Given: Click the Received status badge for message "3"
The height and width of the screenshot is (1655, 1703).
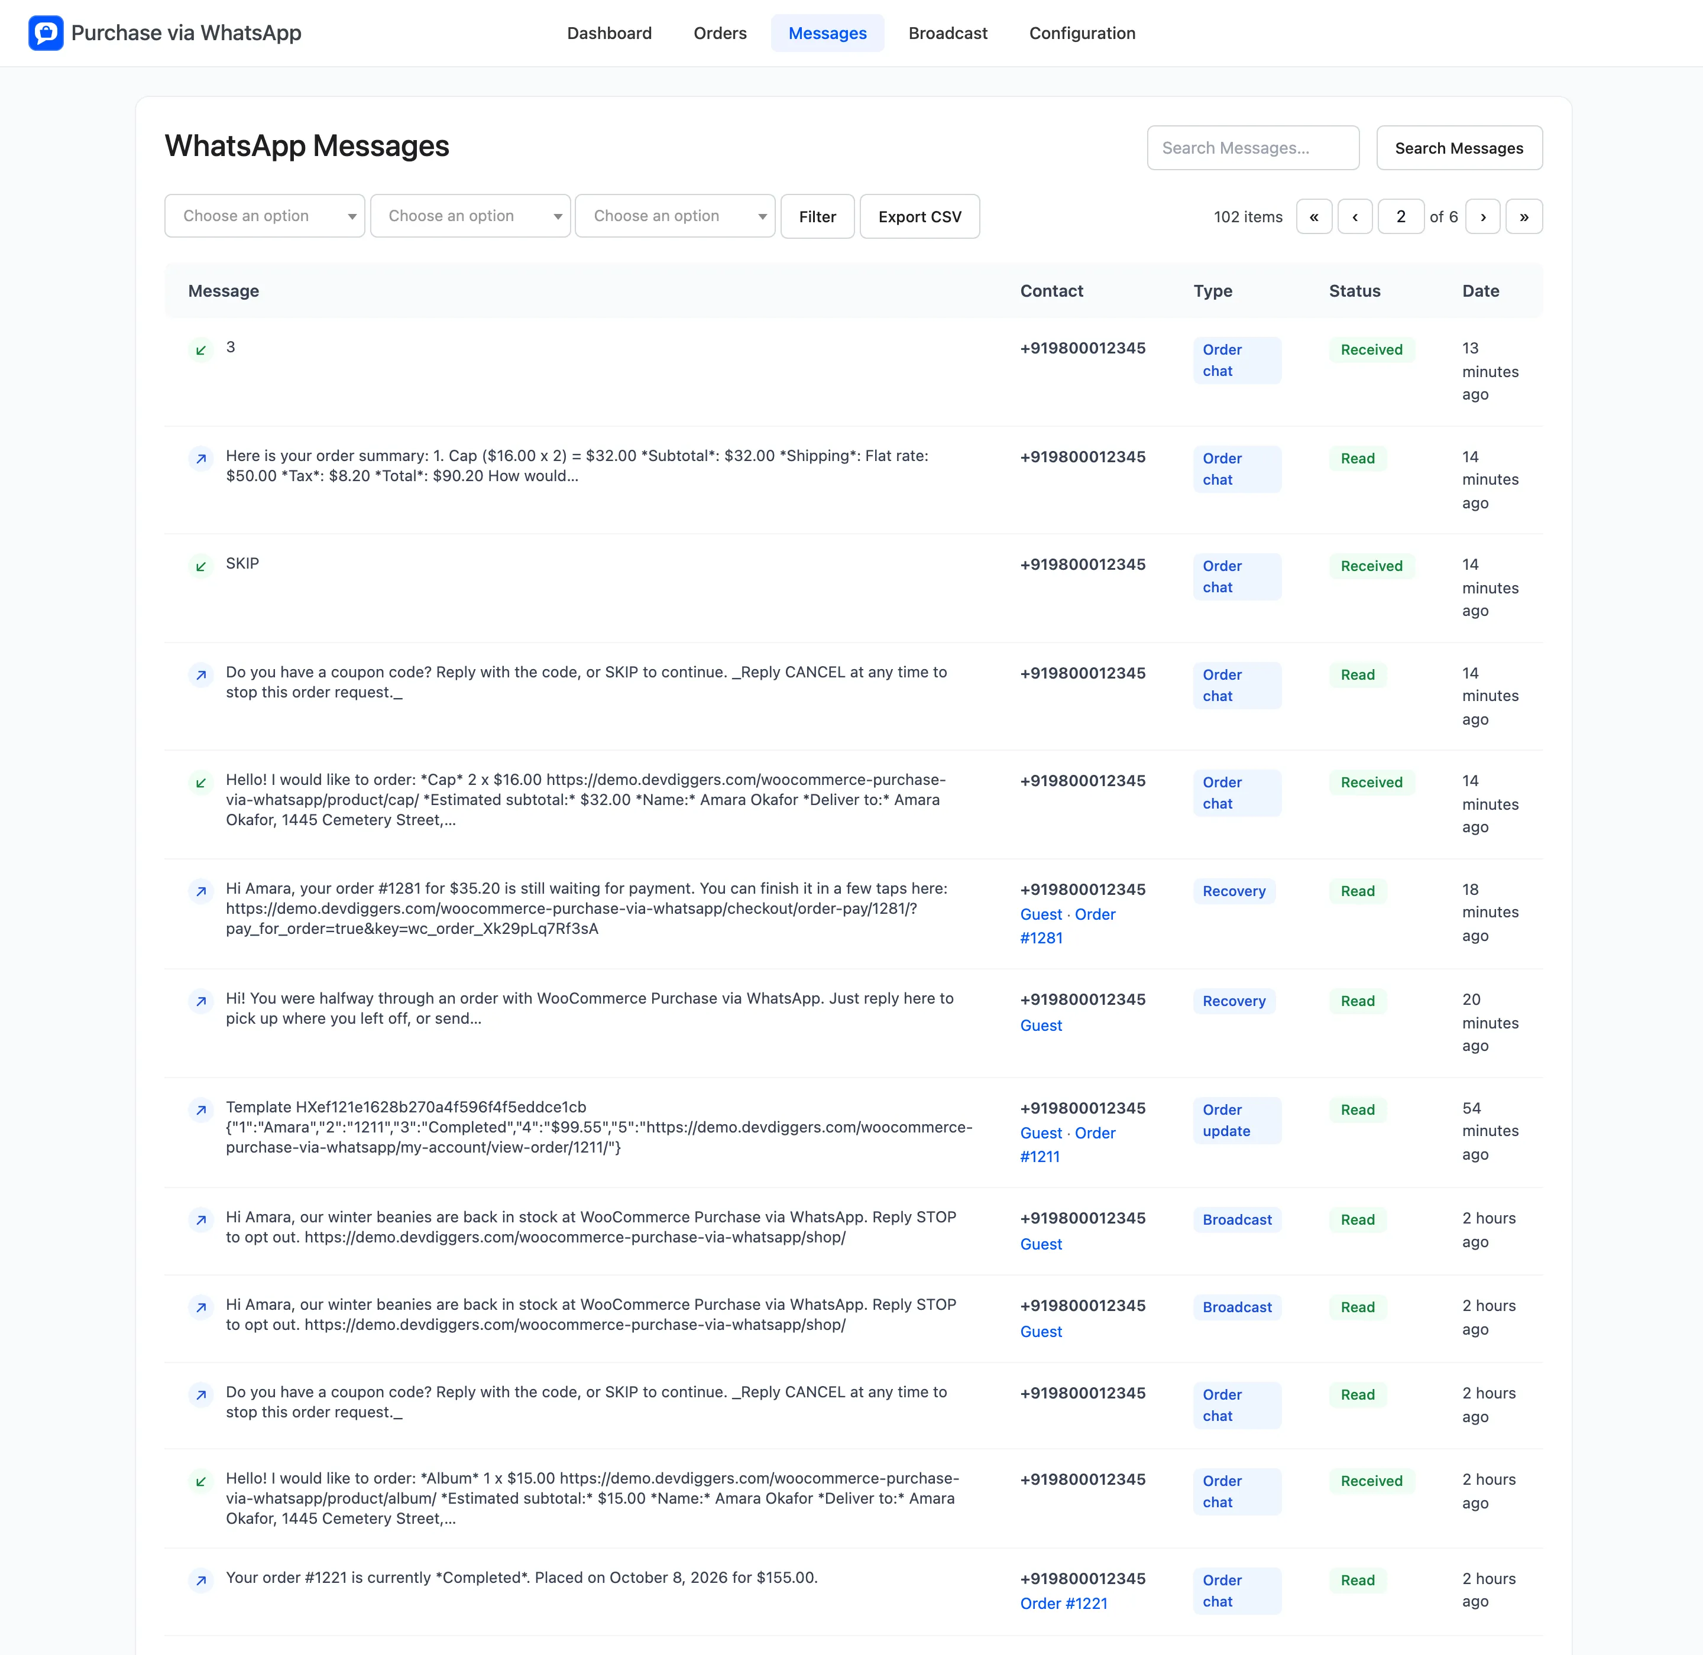Looking at the screenshot, I should [1372, 349].
